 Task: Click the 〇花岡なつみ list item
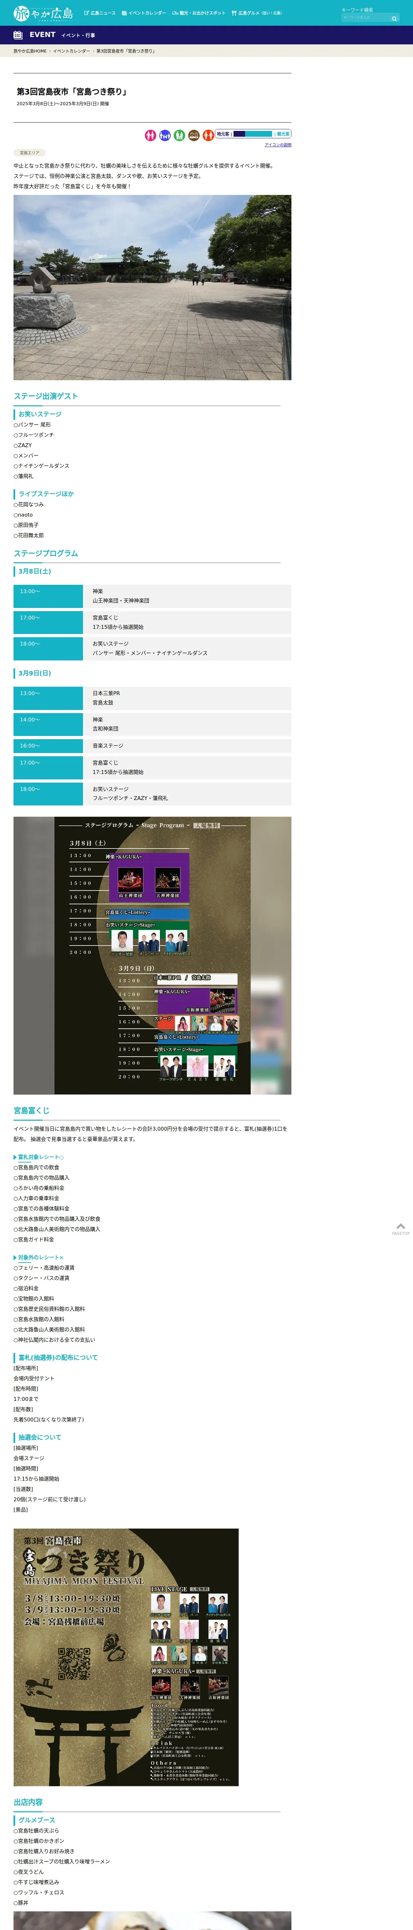tap(29, 505)
